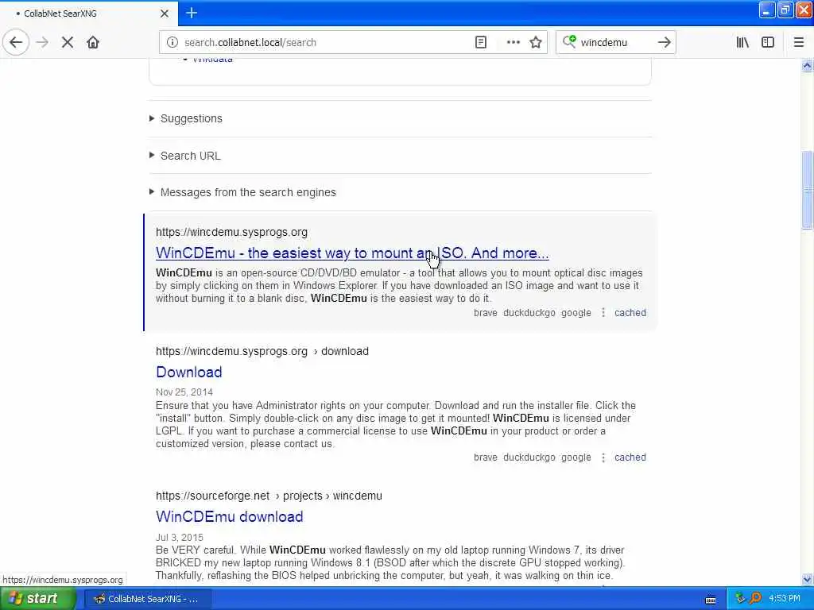Click the 4:53 PM taskbar clock
The width and height of the screenshot is (814, 610).
[785, 599]
